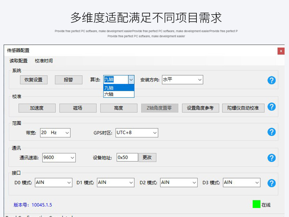Image resolution: width=289 pixels, height=217 pixels.
Task: Open the D2 模式 dropdown
Action: tap(179, 182)
